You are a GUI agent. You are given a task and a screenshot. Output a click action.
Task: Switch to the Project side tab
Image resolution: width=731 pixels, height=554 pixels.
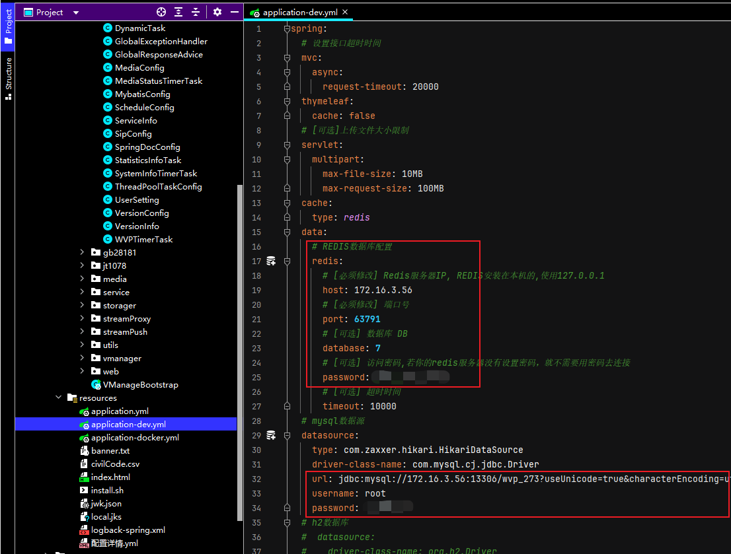pyautogui.click(x=8, y=26)
